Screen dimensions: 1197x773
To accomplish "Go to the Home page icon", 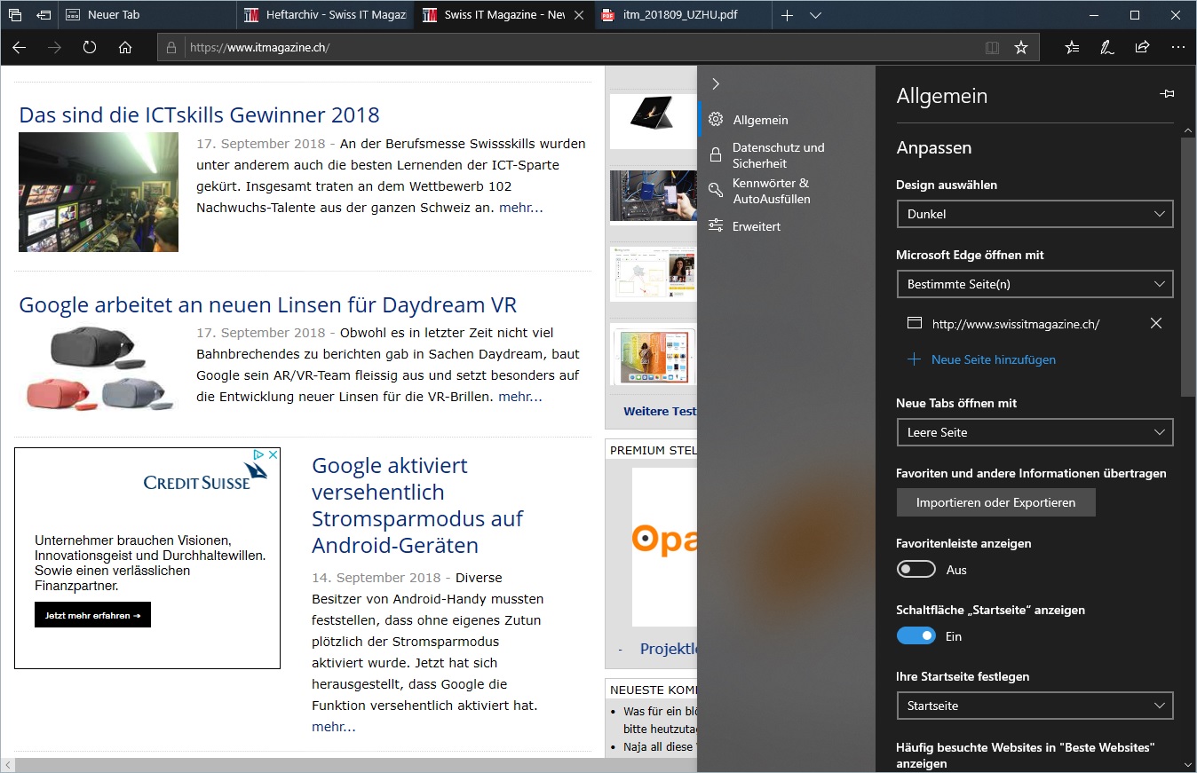I will (x=125, y=48).
